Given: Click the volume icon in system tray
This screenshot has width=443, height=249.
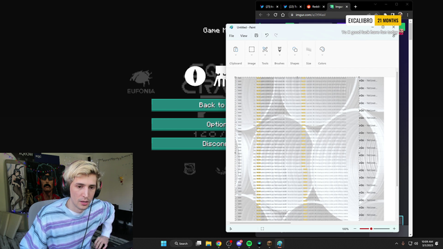Looking at the screenshot, I should coord(416,243).
